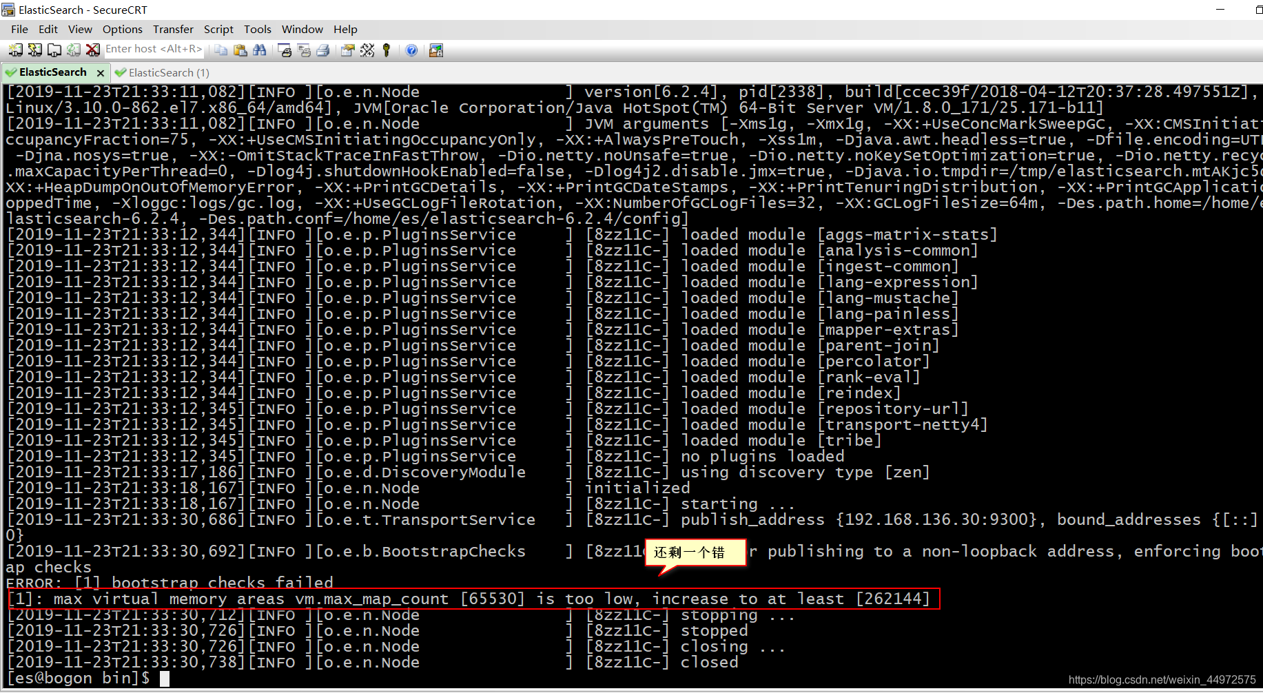Switch to the ElasticSearch (1) tab
The image size is (1263, 693).
(x=163, y=72)
